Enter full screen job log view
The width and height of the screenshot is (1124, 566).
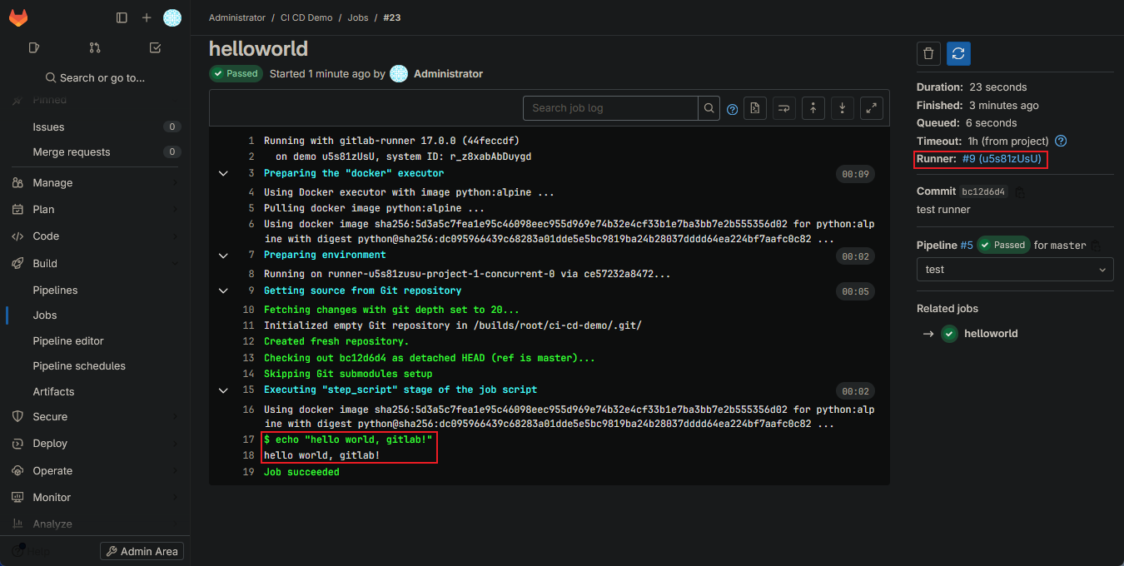(x=872, y=108)
